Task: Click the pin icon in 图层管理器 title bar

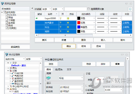Action: pos(127,4)
